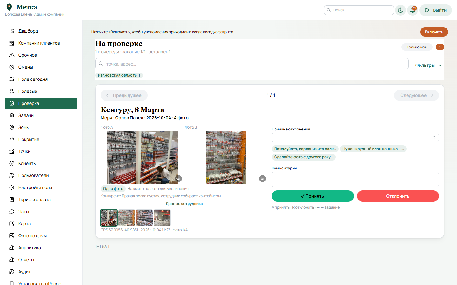Viewport: 457px width, 285px height.
Task: Pick the 'Пожалуйста, переснимите полк…' quick reply
Action: 305,149
